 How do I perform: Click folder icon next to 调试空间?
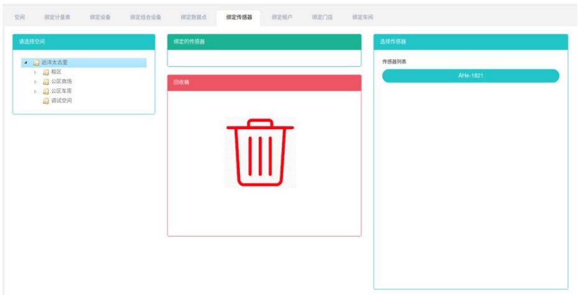pyautogui.click(x=46, y=101)
